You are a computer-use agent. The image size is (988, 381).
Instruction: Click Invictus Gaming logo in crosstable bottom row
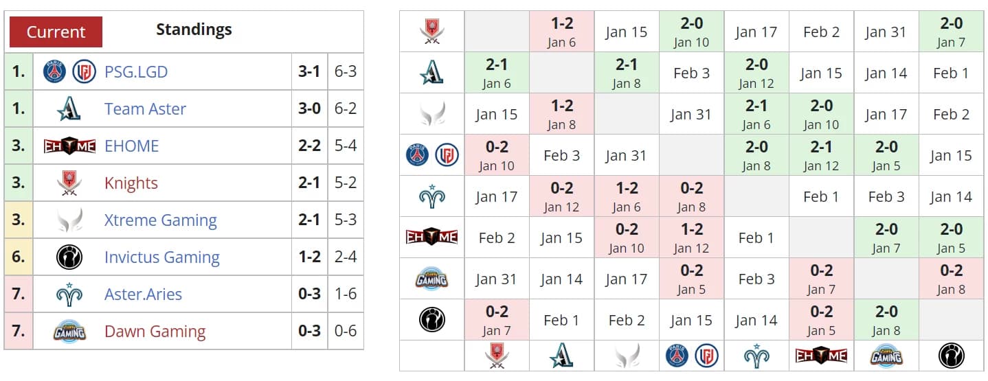[951, 356]
